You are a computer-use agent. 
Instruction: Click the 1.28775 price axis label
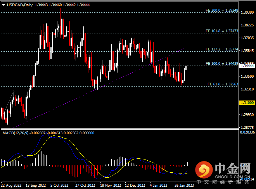pyautogui.click(x=247, y=127)
